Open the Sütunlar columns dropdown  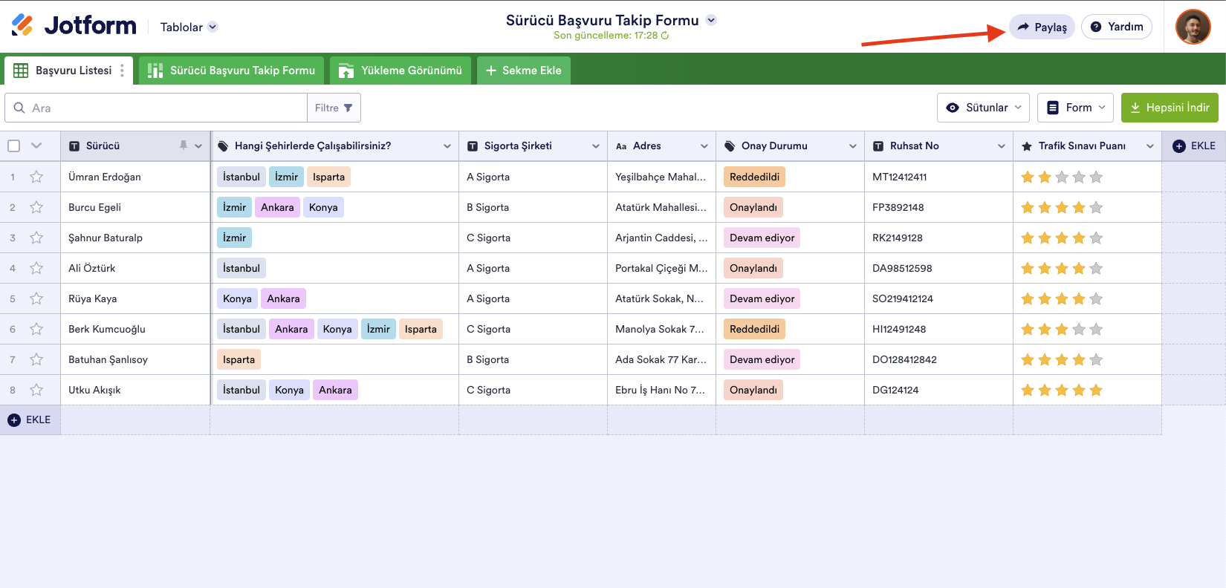pyautogui.click(x=983, y=108)
